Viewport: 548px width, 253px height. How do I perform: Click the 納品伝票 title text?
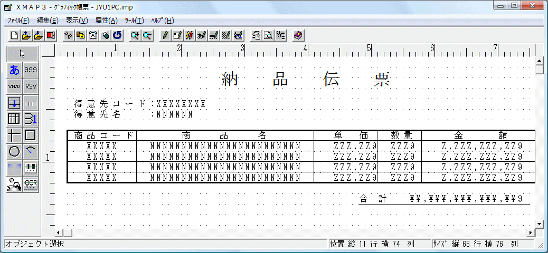pos(306,80)
